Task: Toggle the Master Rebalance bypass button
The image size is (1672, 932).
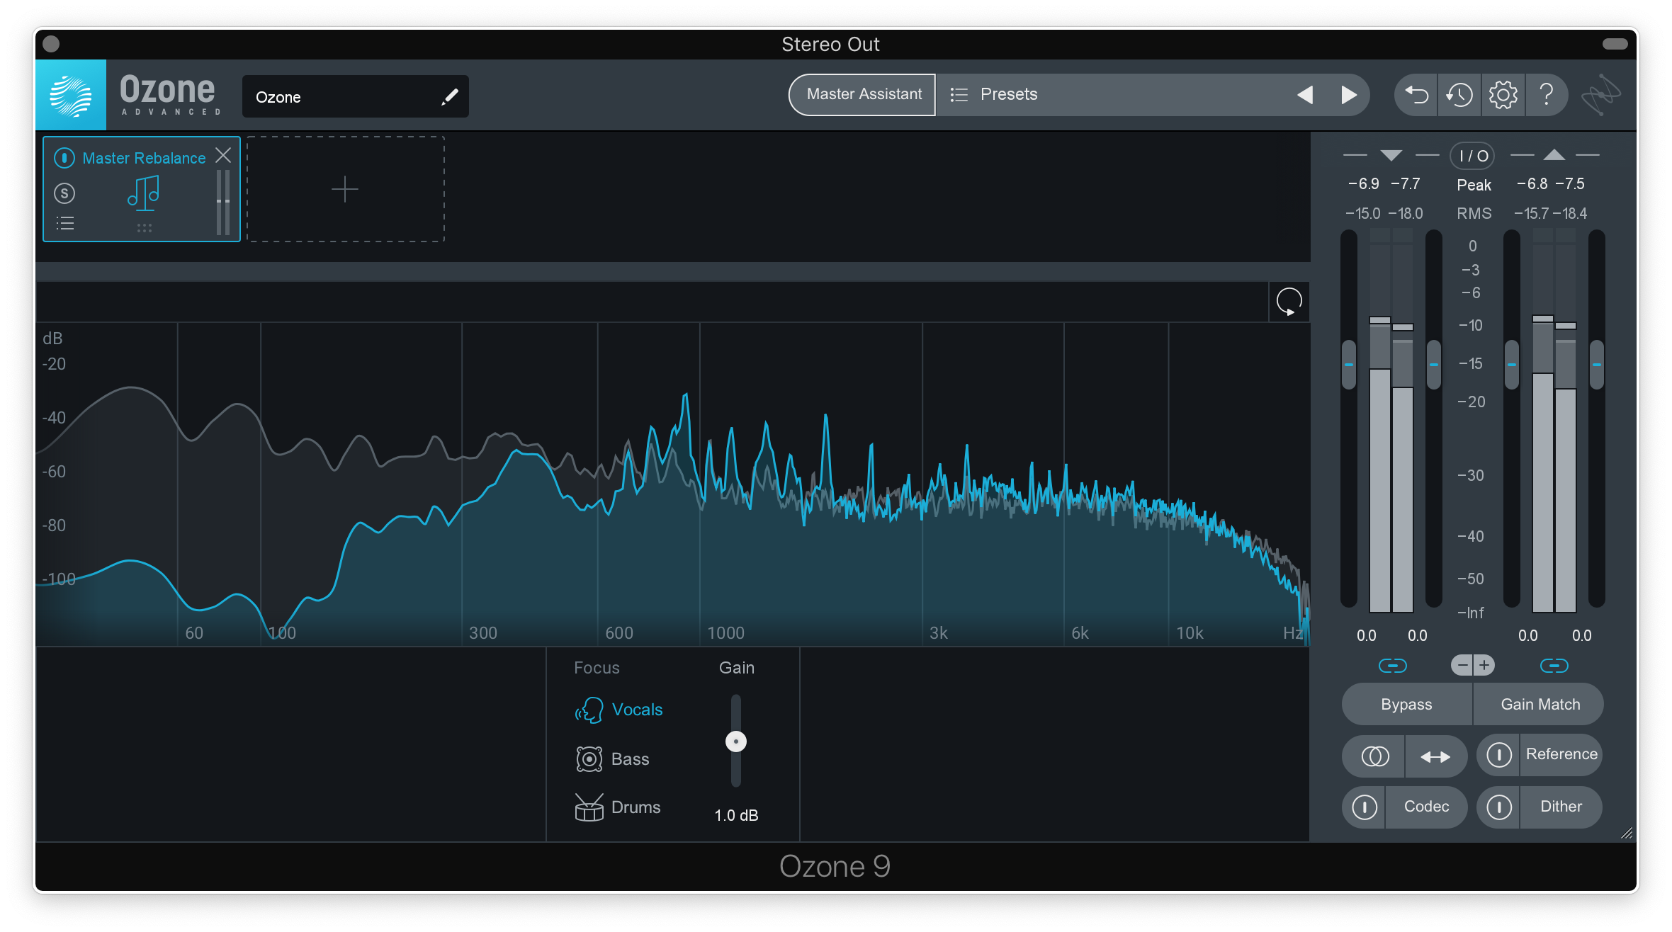Action: pos(65,157)
